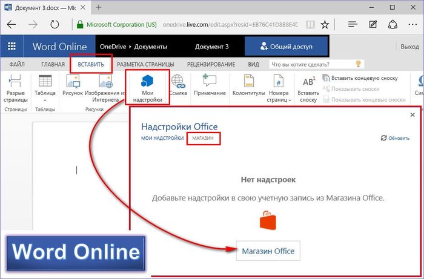Click the Магазин Office button
Image resolution: width=424 pixels, height=279 pixels.
click(x=268, y=251)
